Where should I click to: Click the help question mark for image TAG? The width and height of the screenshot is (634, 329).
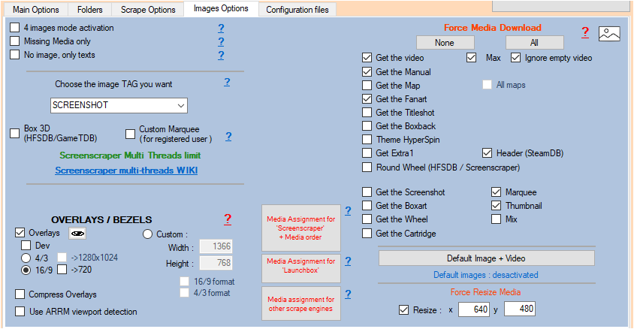click(227, 82)
